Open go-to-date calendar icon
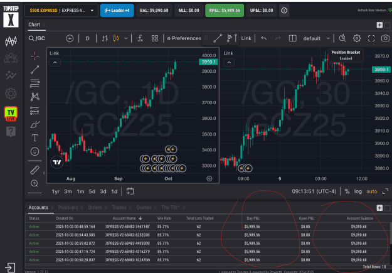The image size is (392, 273). (130, 191)
